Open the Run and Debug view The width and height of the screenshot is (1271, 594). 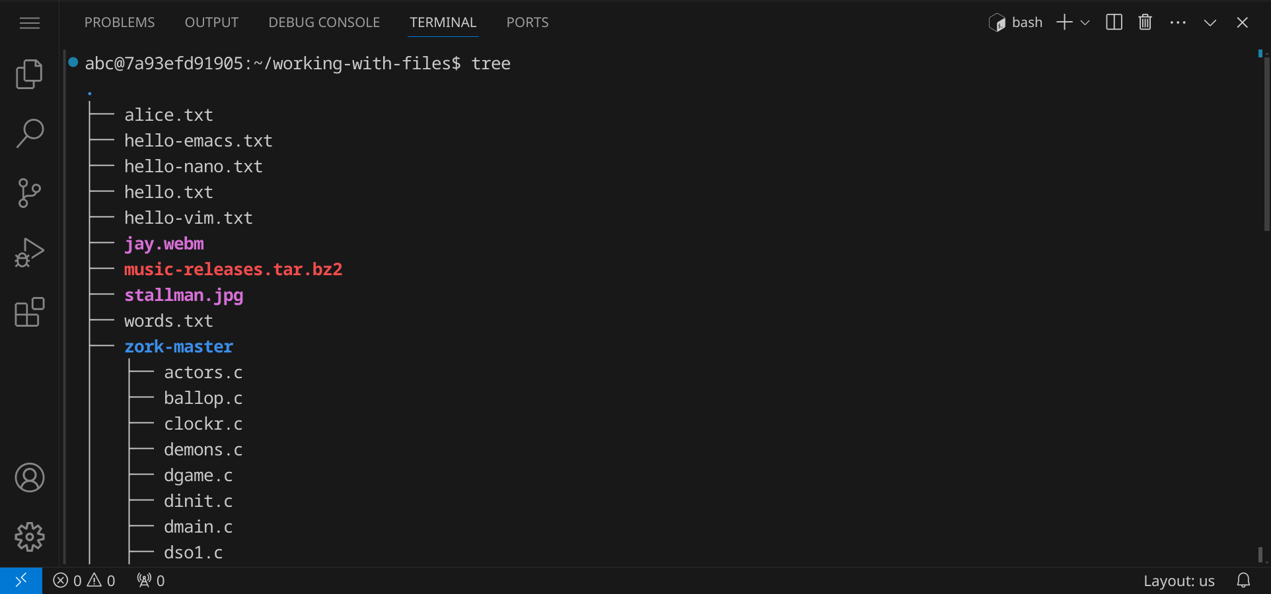tap(29, 252)
